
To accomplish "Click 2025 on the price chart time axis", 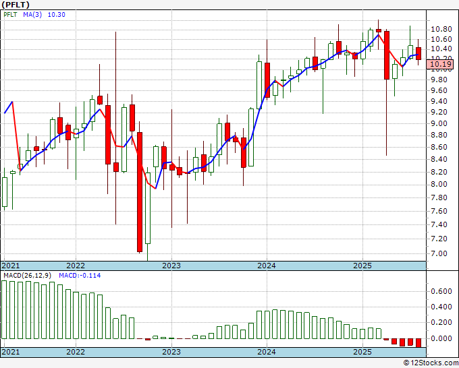I will click(x=362, y=266).
